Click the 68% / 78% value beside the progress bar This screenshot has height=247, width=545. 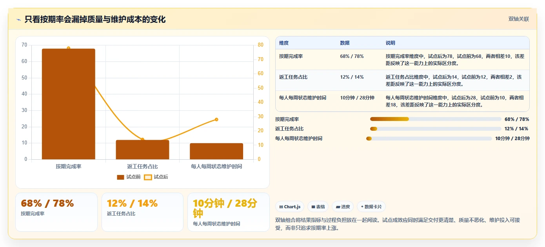(517, 119)
